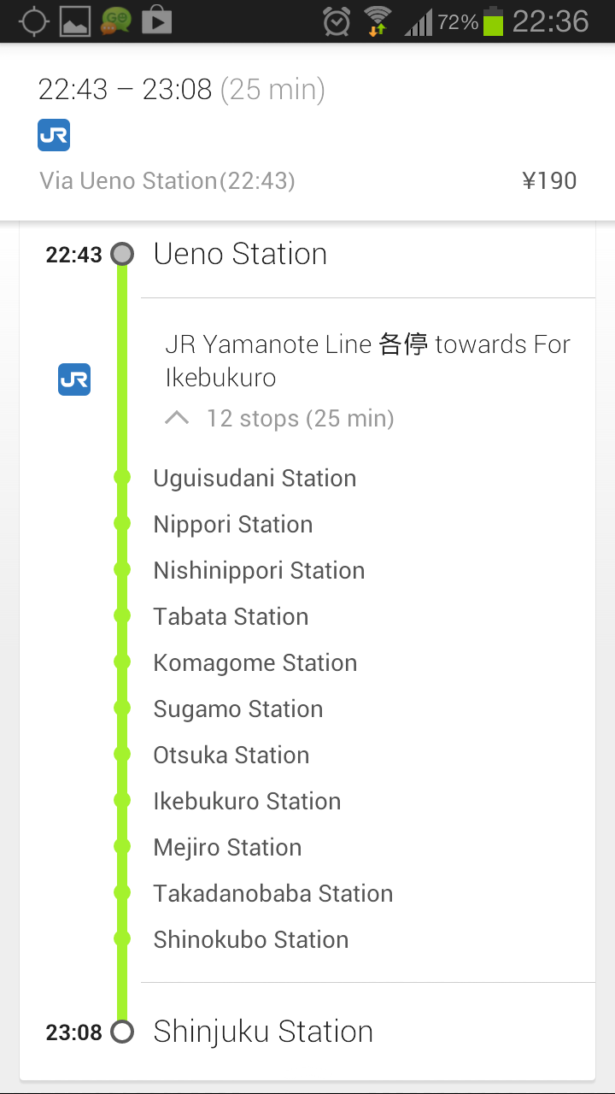The height and width of the screenshot is (1094, 615).
Task: Tap the Takadanobaba Station stop
Action: (x=273, y=893)
